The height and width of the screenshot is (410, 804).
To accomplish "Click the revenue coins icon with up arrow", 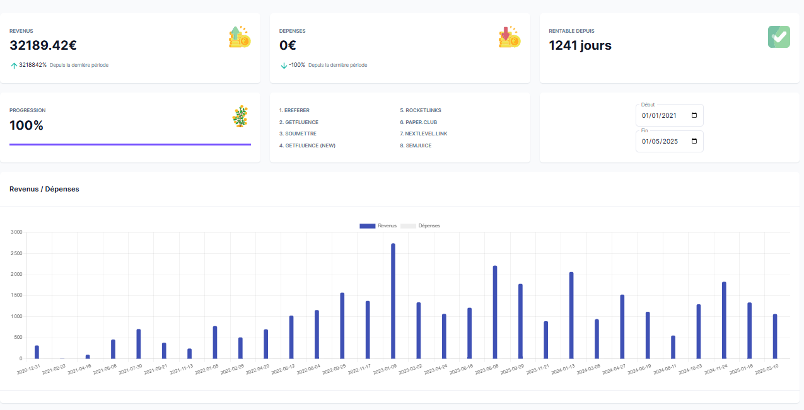I will [x=240, y=37].
